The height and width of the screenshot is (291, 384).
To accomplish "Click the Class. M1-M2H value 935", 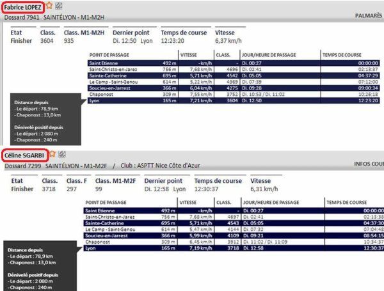I will coord(69,41).
